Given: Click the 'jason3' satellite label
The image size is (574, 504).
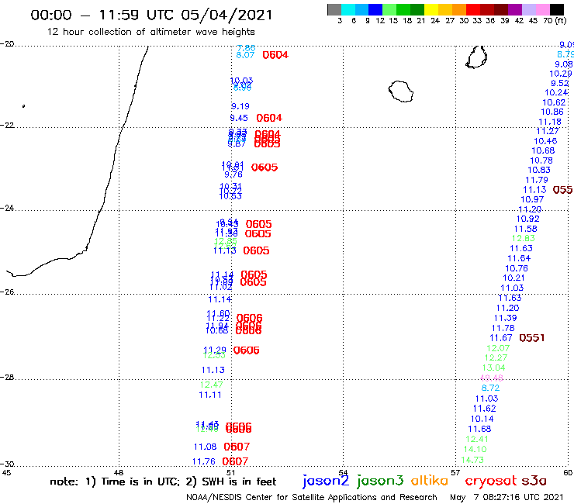Looking at the screenshot, I should (x=380, y=481).
